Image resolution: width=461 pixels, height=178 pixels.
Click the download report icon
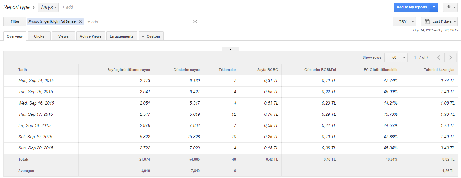[x=449, y=7]
